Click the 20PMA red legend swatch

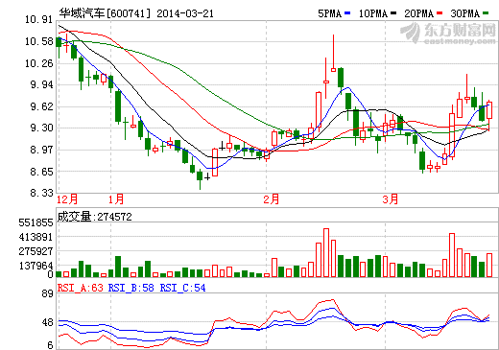[440, 13]
